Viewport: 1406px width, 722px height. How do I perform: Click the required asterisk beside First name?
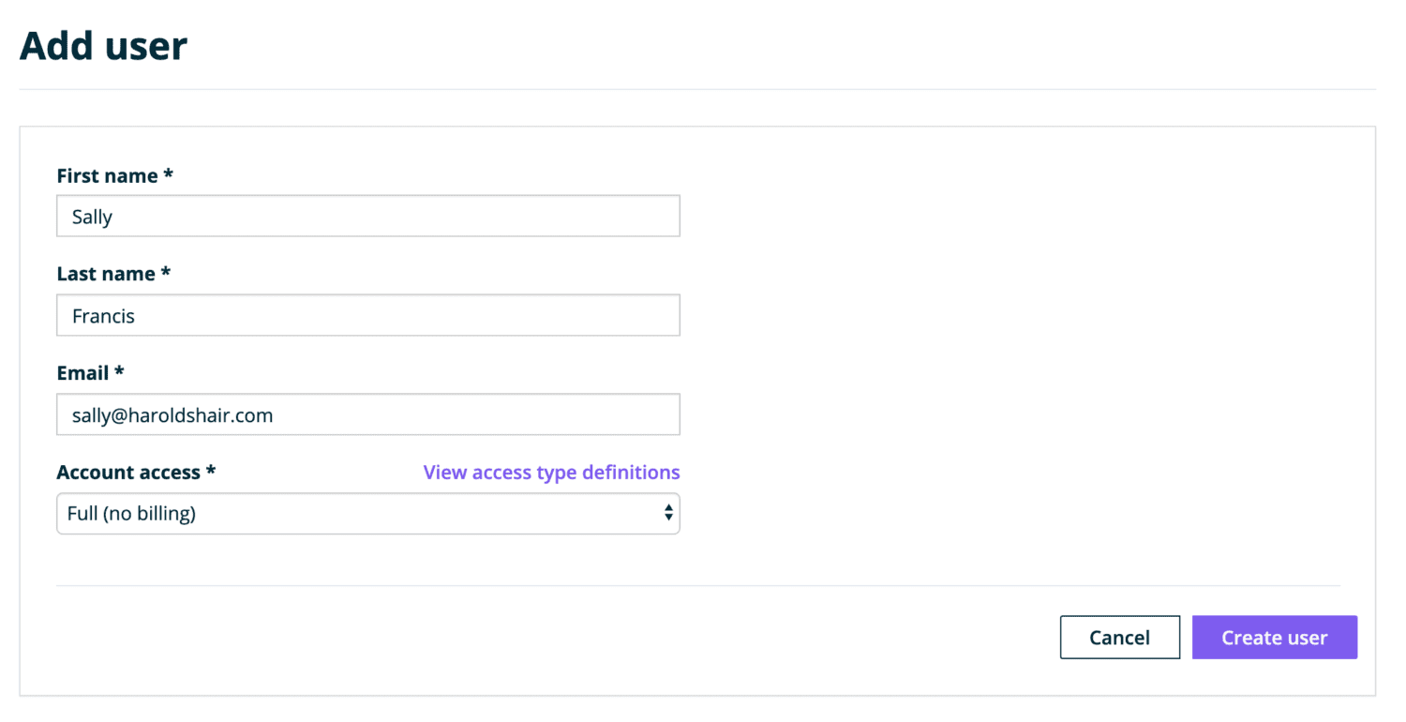169,174
